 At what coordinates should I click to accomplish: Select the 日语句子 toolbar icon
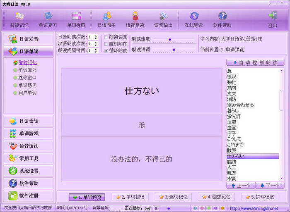click(x=107, y=19)
